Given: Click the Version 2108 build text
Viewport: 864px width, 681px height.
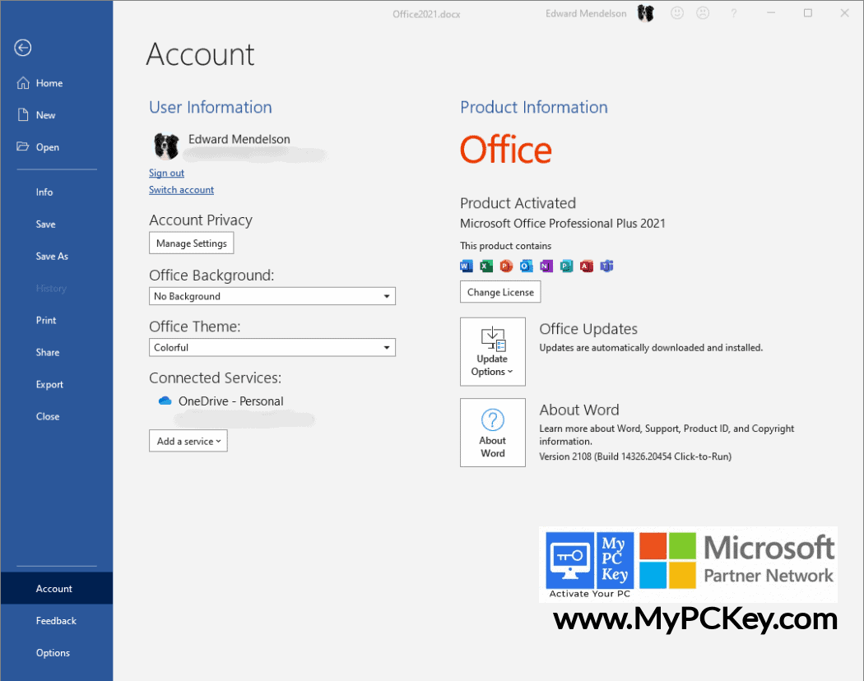Looking at the screenshot, I should pyautogui.click(x=635, y=456).
